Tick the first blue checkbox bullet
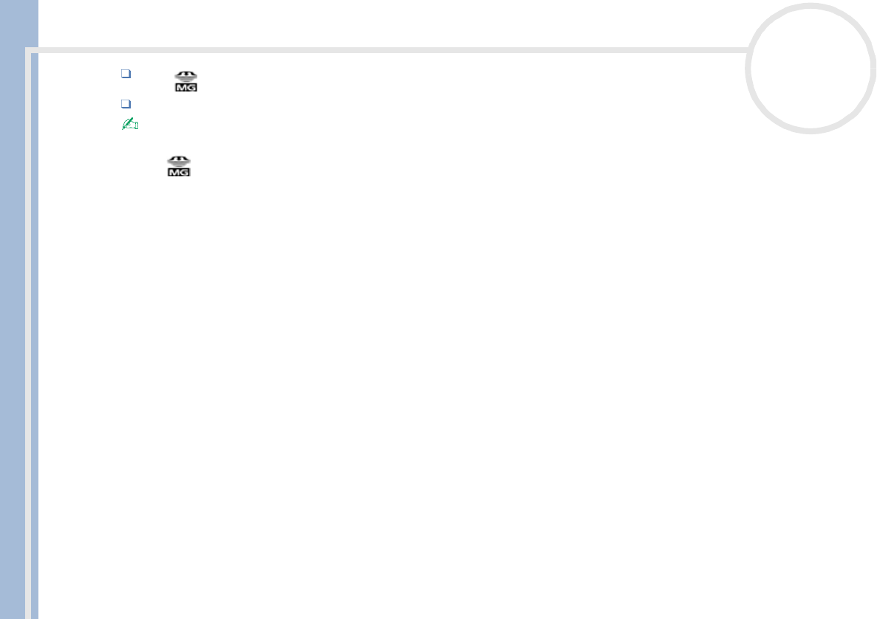Screen dimensions: 877x619 pyautogui.click(x=126, y=74)
